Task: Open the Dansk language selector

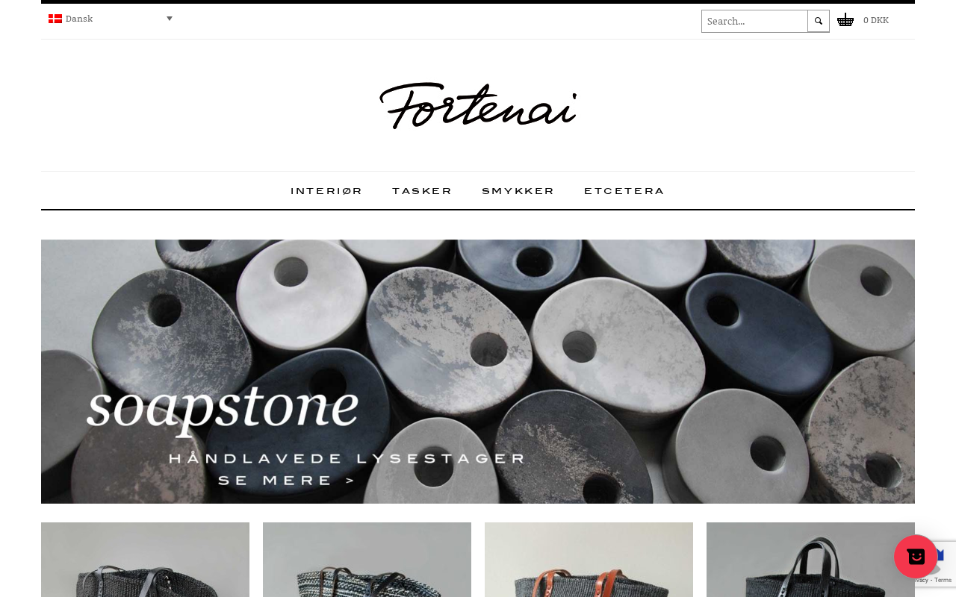Action: click(x=111, y=19)
